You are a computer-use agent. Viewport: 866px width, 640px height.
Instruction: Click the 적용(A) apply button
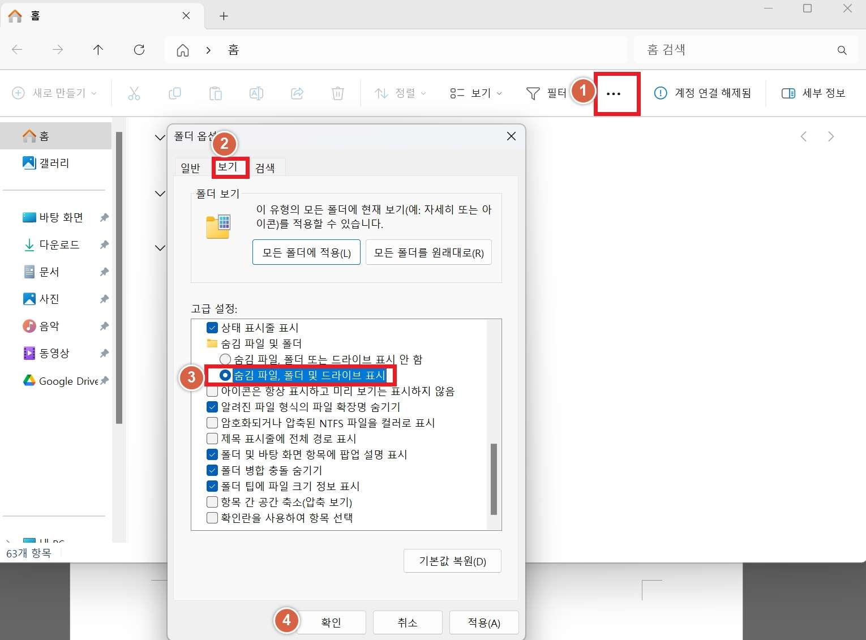click(x=484, y=622)
